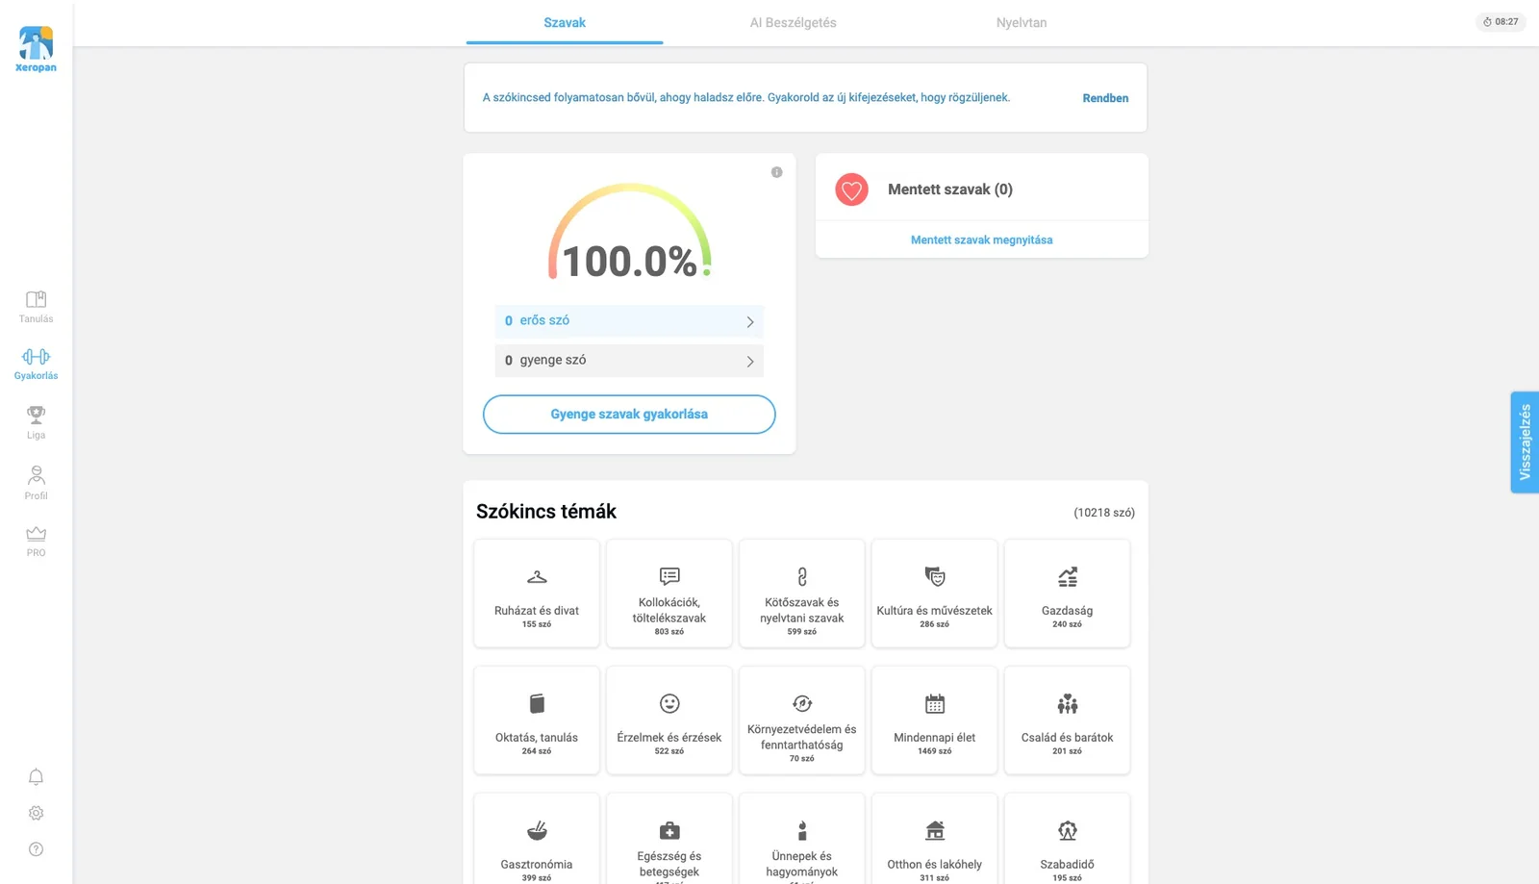Open Család és barátok topic card
This screenshot has width=1539, height=884.
1067,720
